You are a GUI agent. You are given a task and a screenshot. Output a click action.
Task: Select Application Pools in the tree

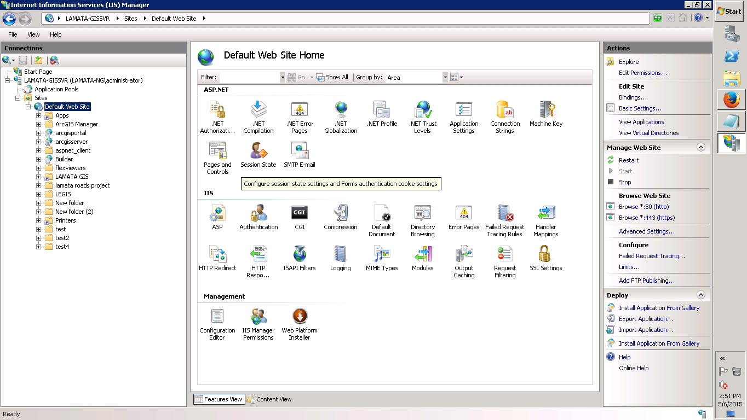56,89
